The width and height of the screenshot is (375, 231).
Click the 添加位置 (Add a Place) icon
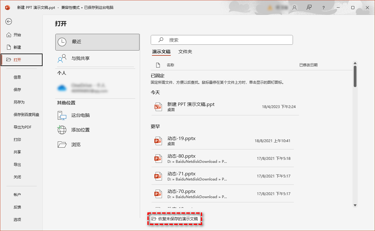pos(62,130)
